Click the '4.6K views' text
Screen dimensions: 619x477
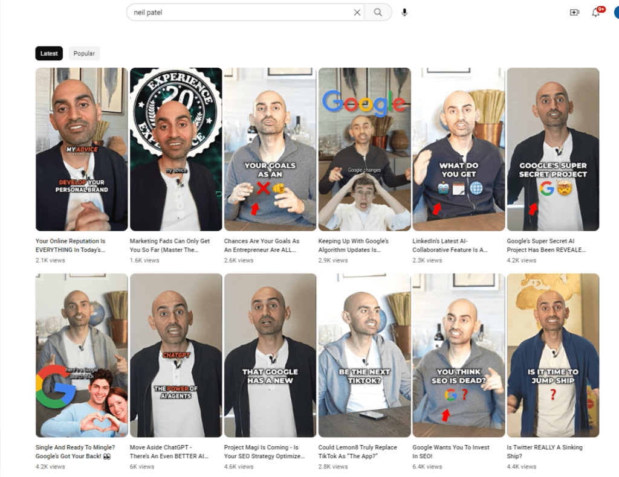click(x=239, y=466)
